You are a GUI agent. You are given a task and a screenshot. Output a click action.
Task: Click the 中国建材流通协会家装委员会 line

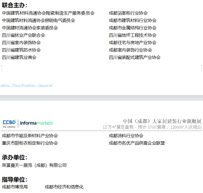30,28
